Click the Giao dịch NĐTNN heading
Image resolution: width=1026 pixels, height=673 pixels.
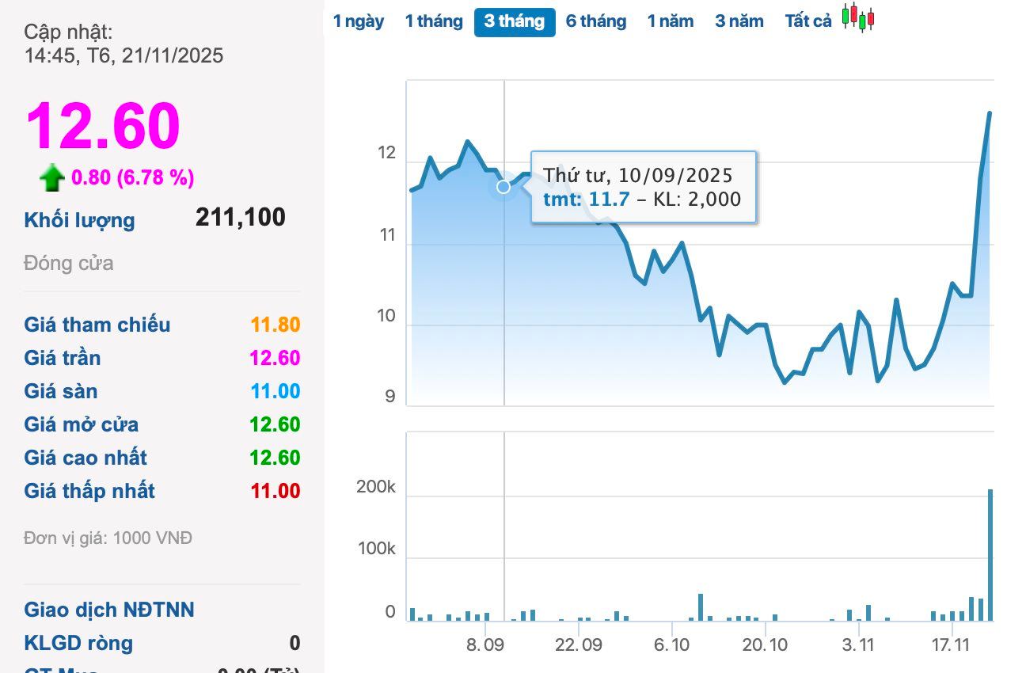(x=109, y=610)
